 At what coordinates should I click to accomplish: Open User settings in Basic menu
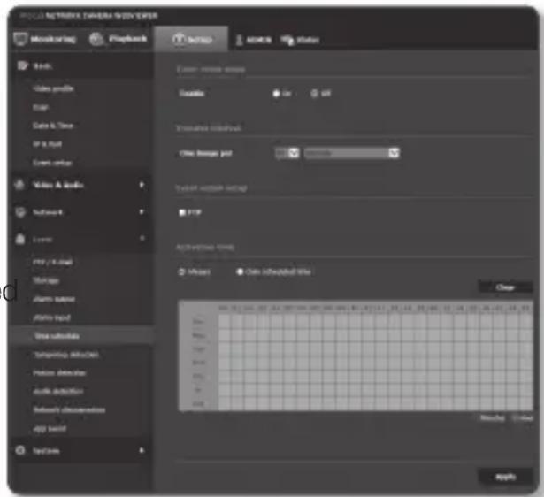(40, 108)
